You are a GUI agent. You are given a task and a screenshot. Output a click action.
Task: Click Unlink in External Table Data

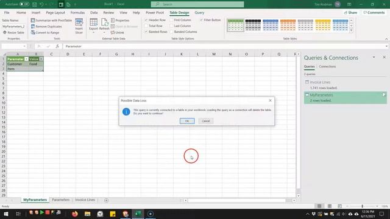(x=117, y=32)
